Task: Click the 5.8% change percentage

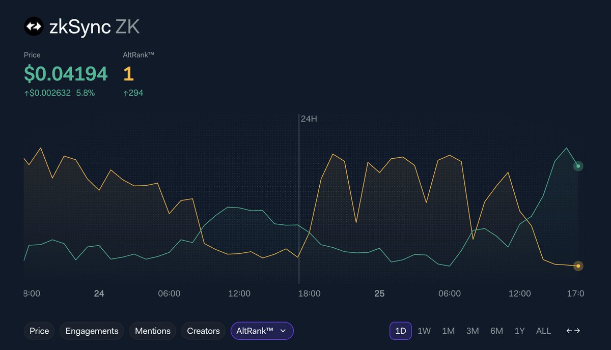Action: pyautogui.click(x=85, y=93)
